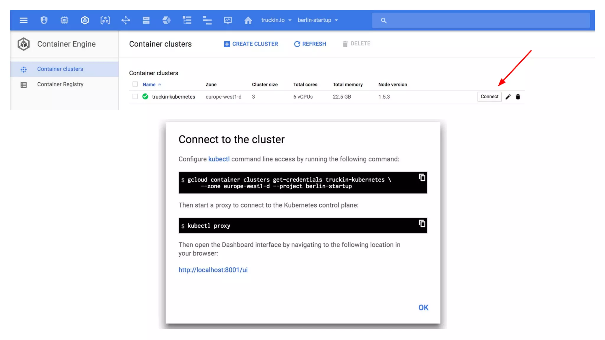Copy the kubectl proxy command

click(x=422, y=223)
